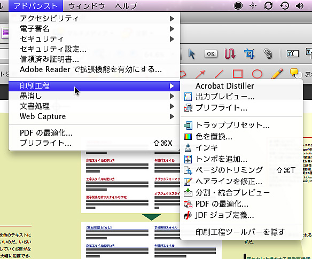312x259 pixels.
Task: Select the red article thread tool
Action: point(230,53)
